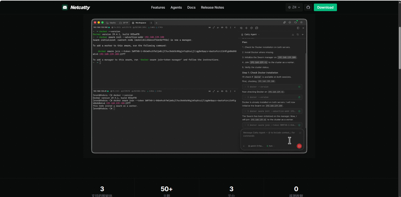Screen dimensions: 401x197
Task: Click the AI sparkle icon in title bar
Action: (x=284, y=23)
